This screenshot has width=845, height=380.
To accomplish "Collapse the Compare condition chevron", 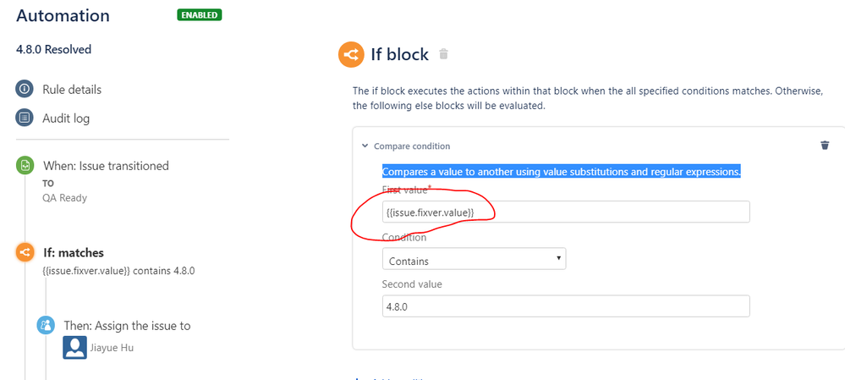I will click(365, 146).
